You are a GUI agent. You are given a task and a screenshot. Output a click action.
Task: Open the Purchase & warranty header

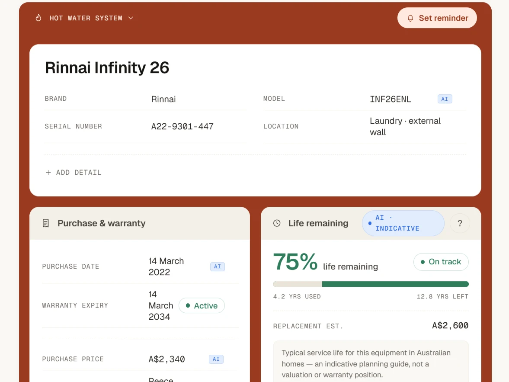pyautogui.click(x=140, y=223)
